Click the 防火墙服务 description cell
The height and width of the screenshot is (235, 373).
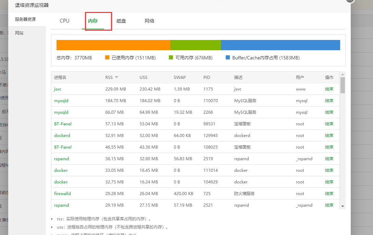244,194
